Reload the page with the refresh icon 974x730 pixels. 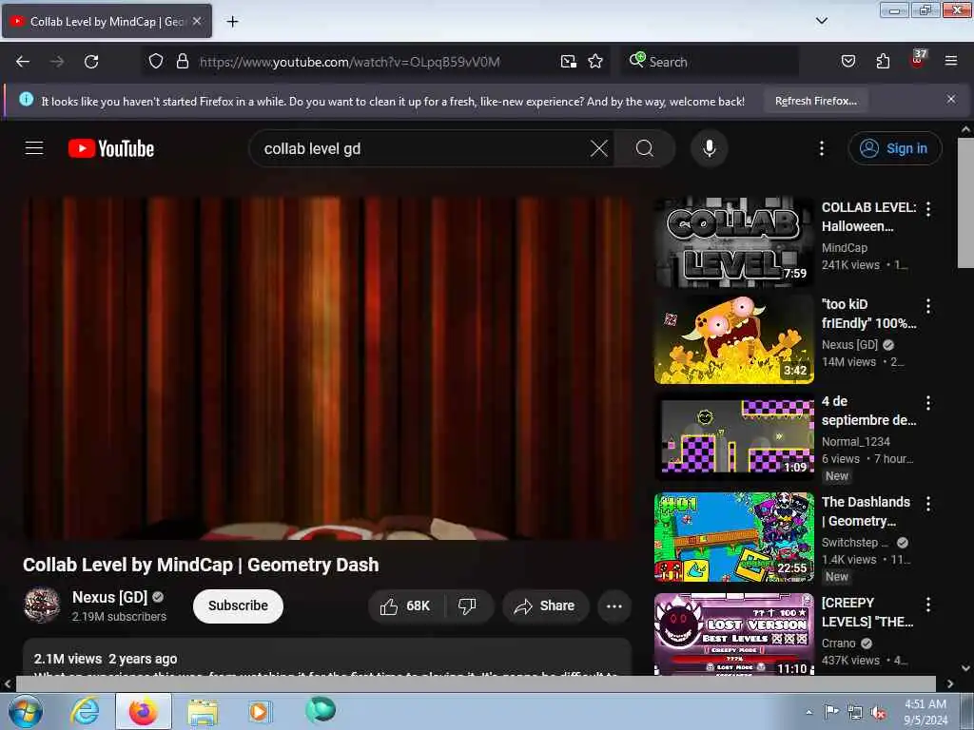[91, 62]
